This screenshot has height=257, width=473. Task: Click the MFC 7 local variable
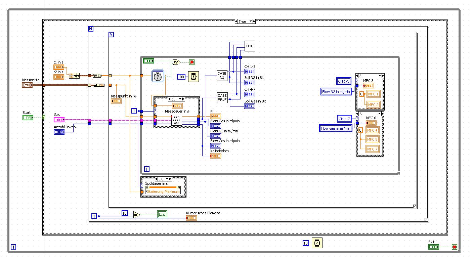click(x=373, y=149)
